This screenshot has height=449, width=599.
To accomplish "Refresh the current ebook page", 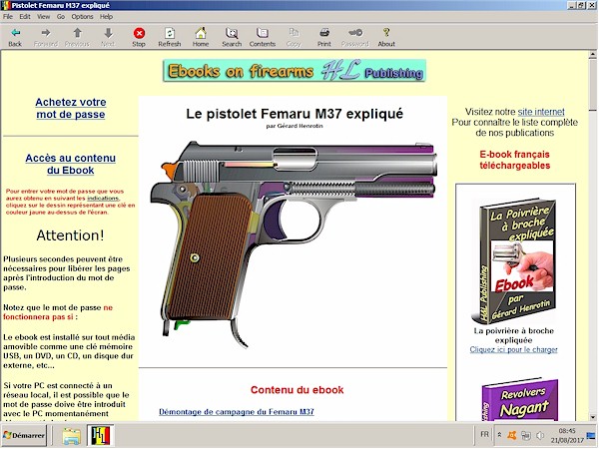I will click(x=170, y=37).
